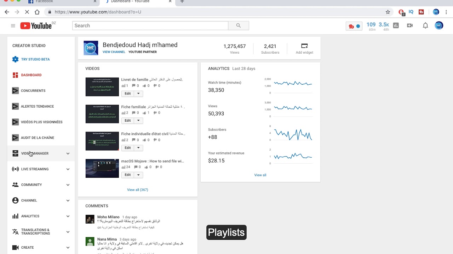Click Edit button for Livret de famille
Image resolution: width=453 pixels, height=254 pixels.
click(x=128, y=93)
